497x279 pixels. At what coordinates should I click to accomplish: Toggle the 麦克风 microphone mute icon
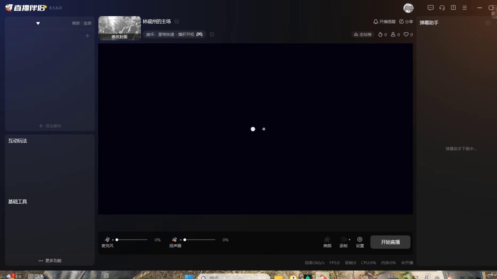coord(107,240)
